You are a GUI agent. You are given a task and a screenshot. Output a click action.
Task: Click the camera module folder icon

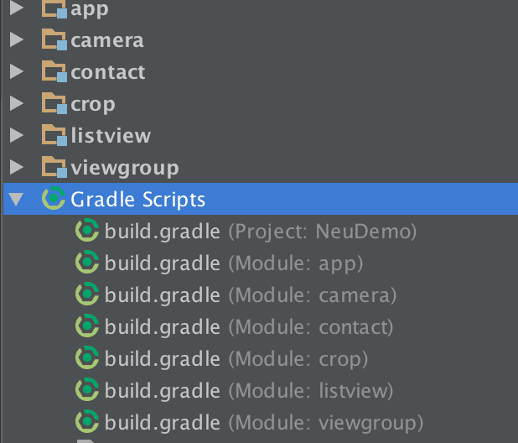point(54,40)
